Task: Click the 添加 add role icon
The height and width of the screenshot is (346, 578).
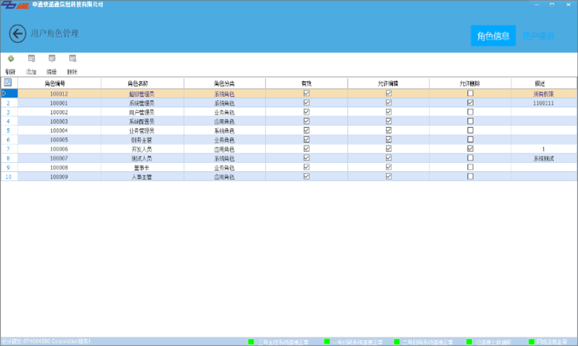Action: pyautogui.click(x=31, y=59)
